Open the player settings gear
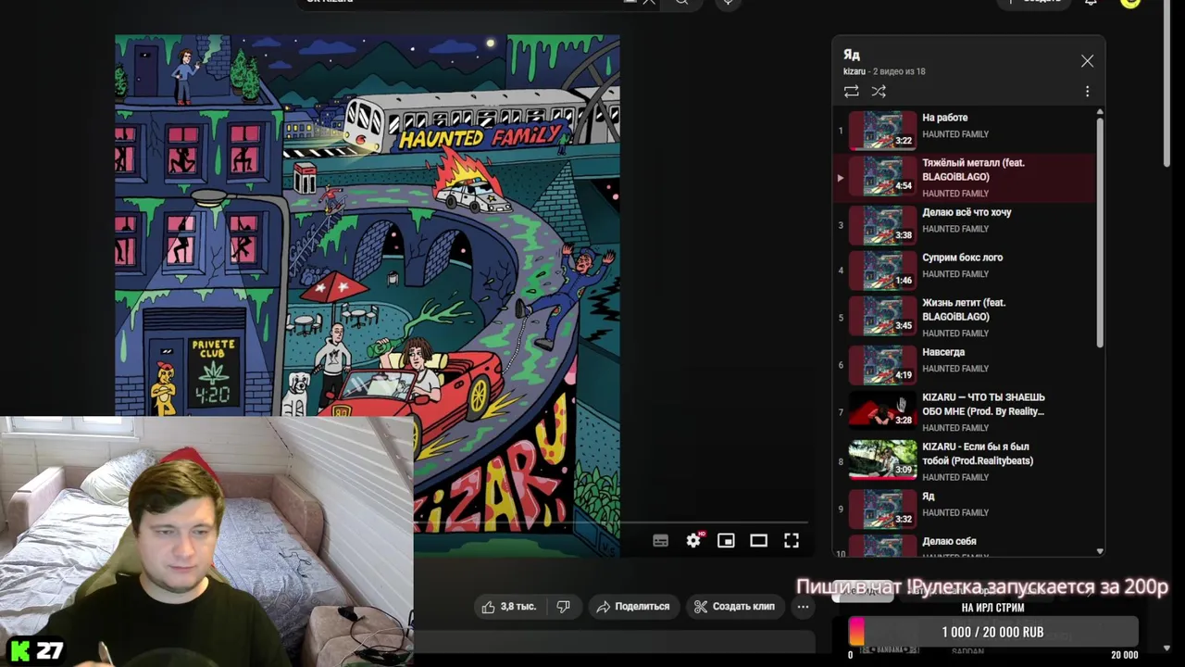Viewport: 1185px width, 667px height. pos(693,540)
